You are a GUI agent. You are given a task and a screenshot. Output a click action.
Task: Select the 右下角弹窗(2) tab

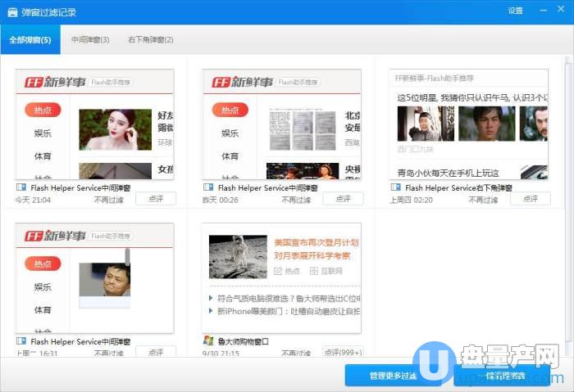tap(150, 39)
